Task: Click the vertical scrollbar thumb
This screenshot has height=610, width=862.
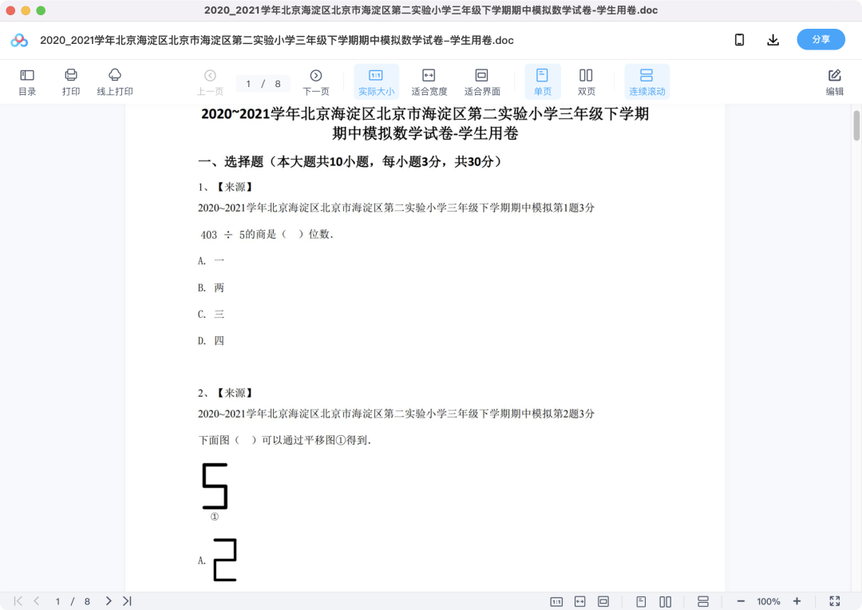Action: pyautogui.click(x=856, y=125)
